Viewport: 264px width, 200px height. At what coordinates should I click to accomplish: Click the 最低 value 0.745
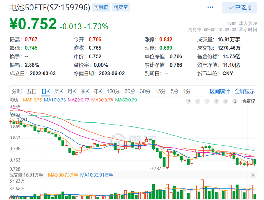tap(31, 48)
